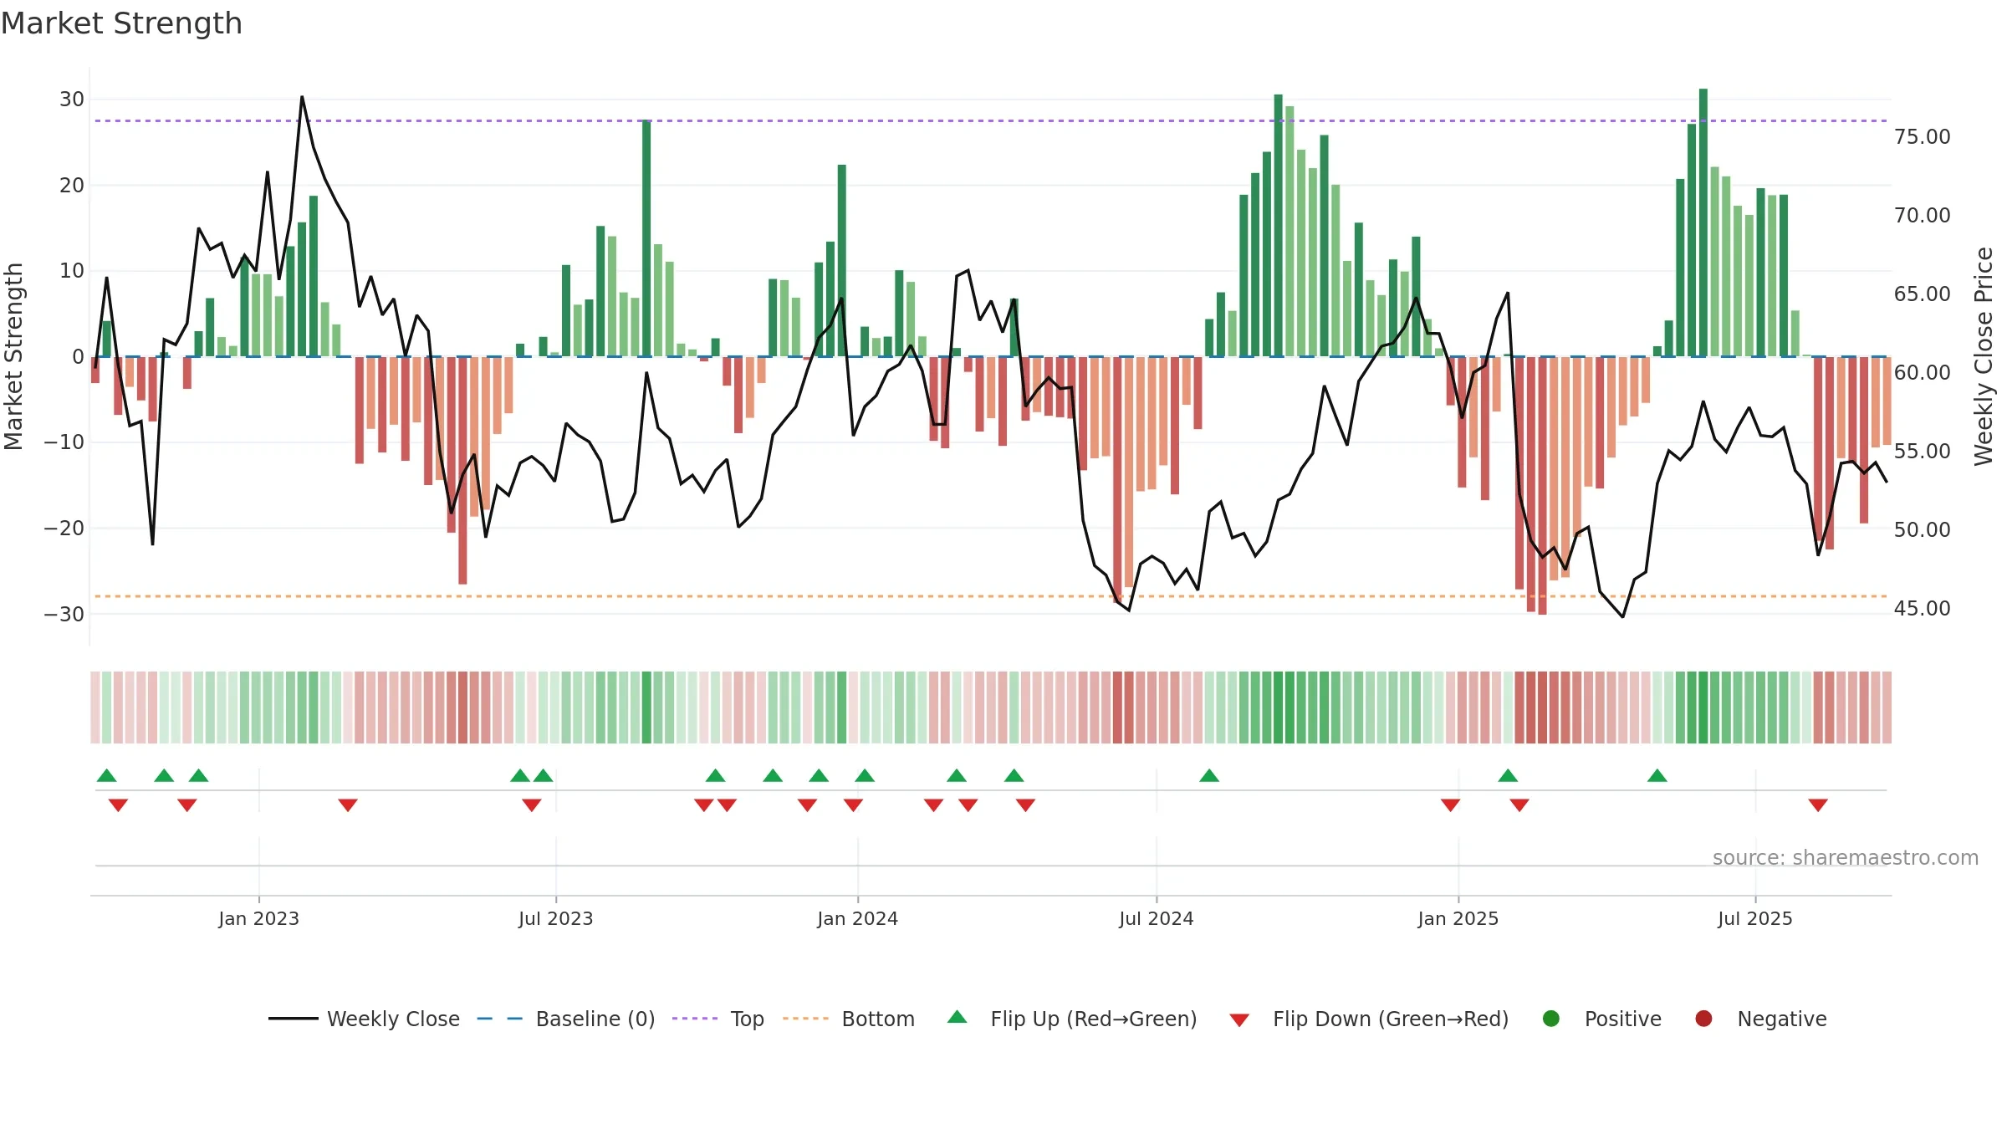This screenshot has height=1129, width=2007.
Task: Click the 45.00 price axis label
Action: [1922, 608]
